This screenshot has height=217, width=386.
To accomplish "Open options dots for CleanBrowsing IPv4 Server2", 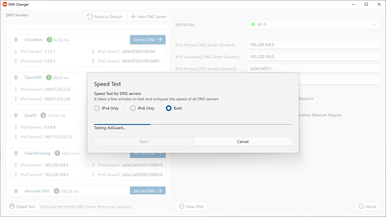I will [x=16, y=175].
